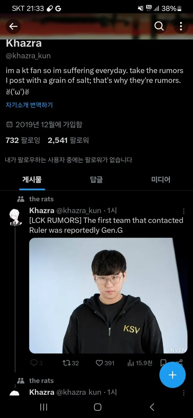This screenshot has height=418, width=193.
Task: Select the 게시물 tab
Action: click(32, 180)
